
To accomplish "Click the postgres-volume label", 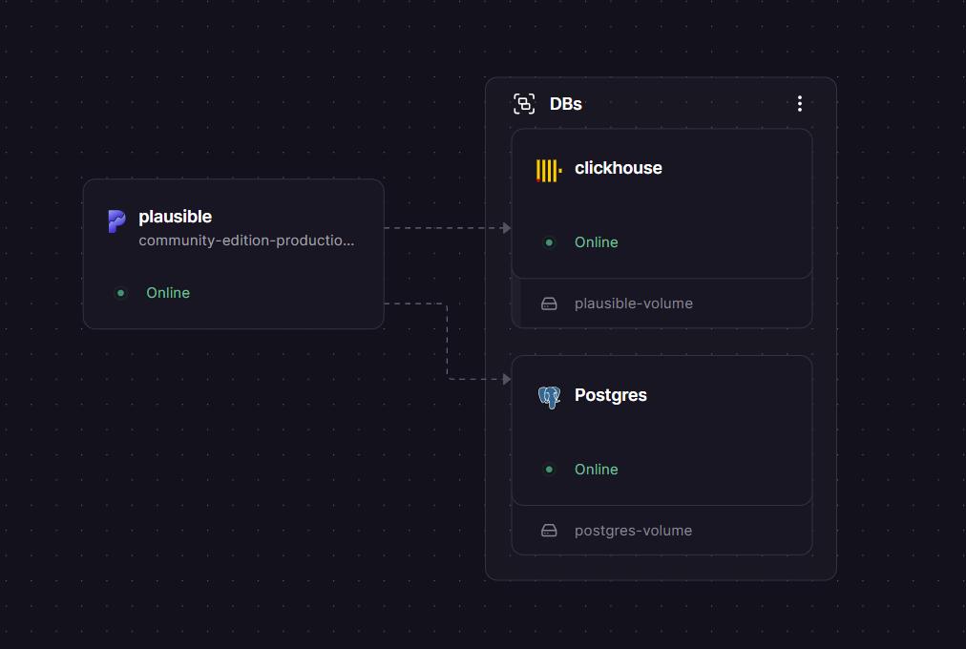I will coord(633,530).
